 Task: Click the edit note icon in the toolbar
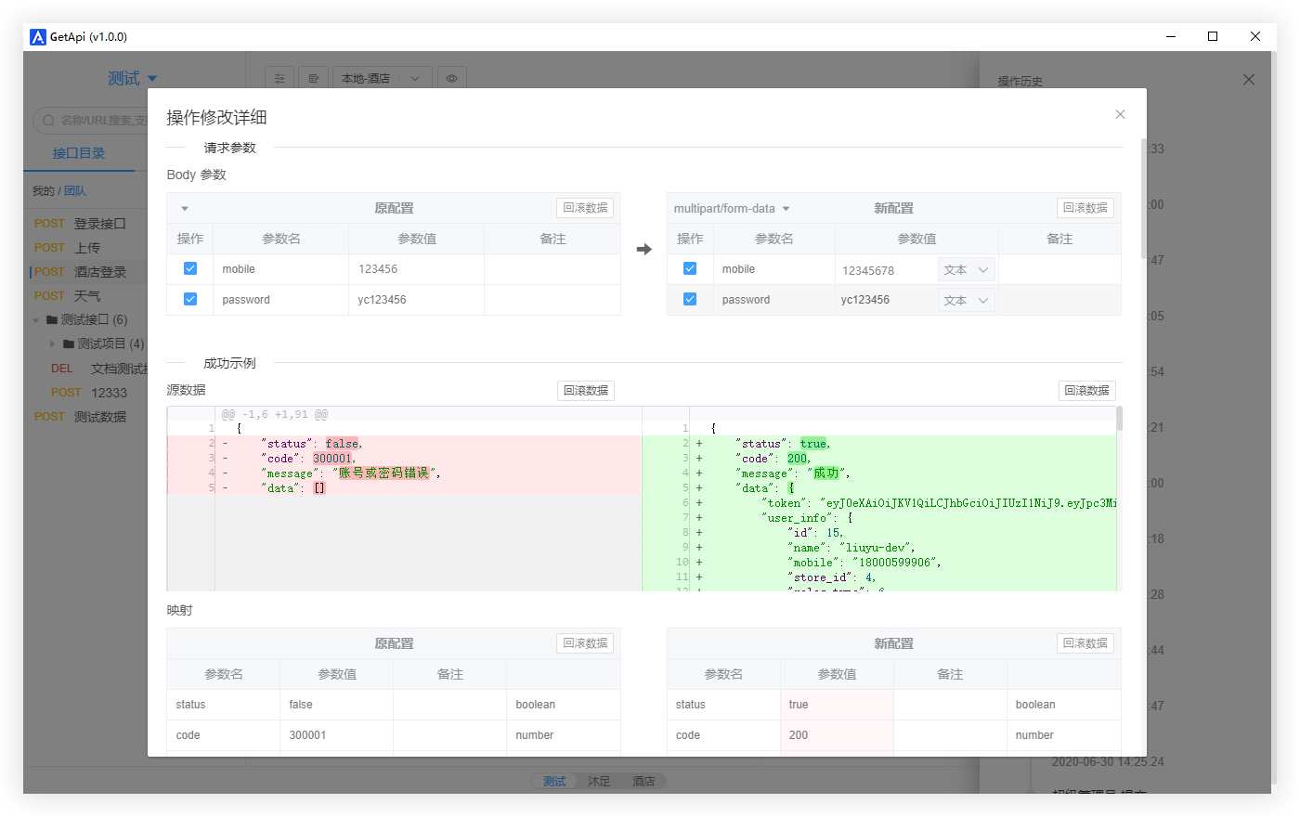click(314, 77)
